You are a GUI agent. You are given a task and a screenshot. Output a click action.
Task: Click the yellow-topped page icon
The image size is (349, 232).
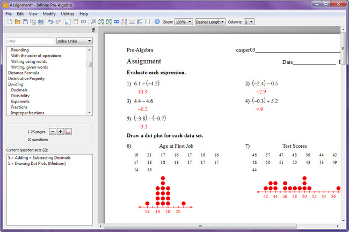click(76, 21)
